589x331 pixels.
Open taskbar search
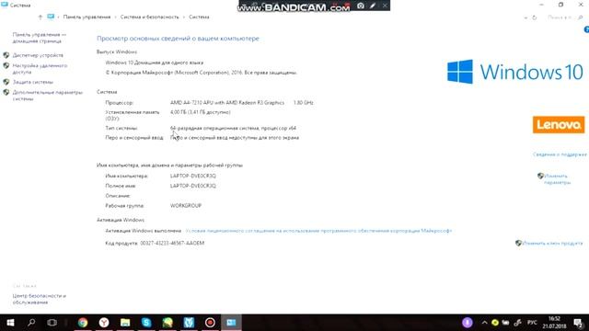click(x=31, y=323)
